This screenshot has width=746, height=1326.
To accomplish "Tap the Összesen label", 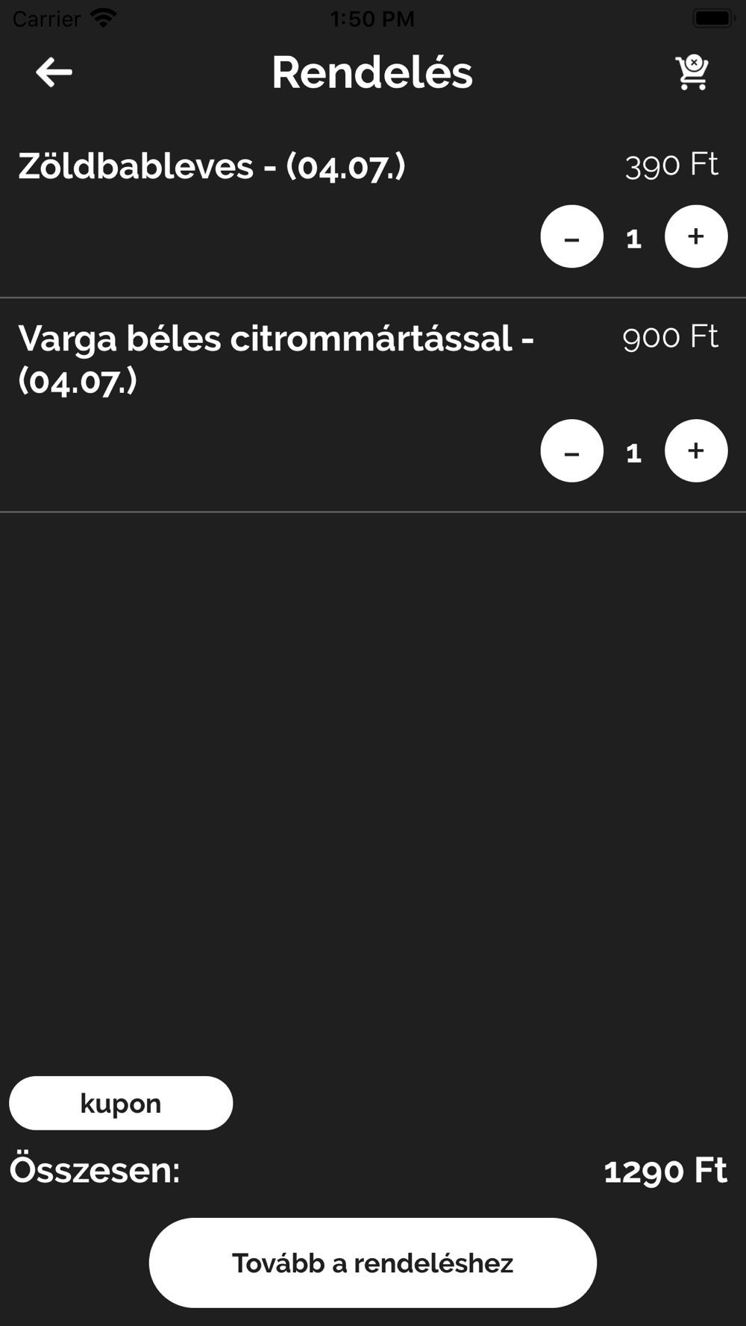I will (x=95, y=1169).
